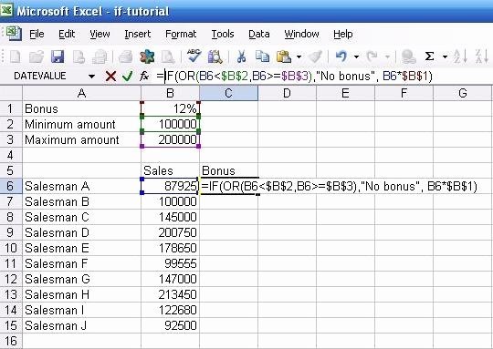Viewport: 493px width, 349px height.
Task: Click inside the formula bar text
Action: click(x=294, y=76)
